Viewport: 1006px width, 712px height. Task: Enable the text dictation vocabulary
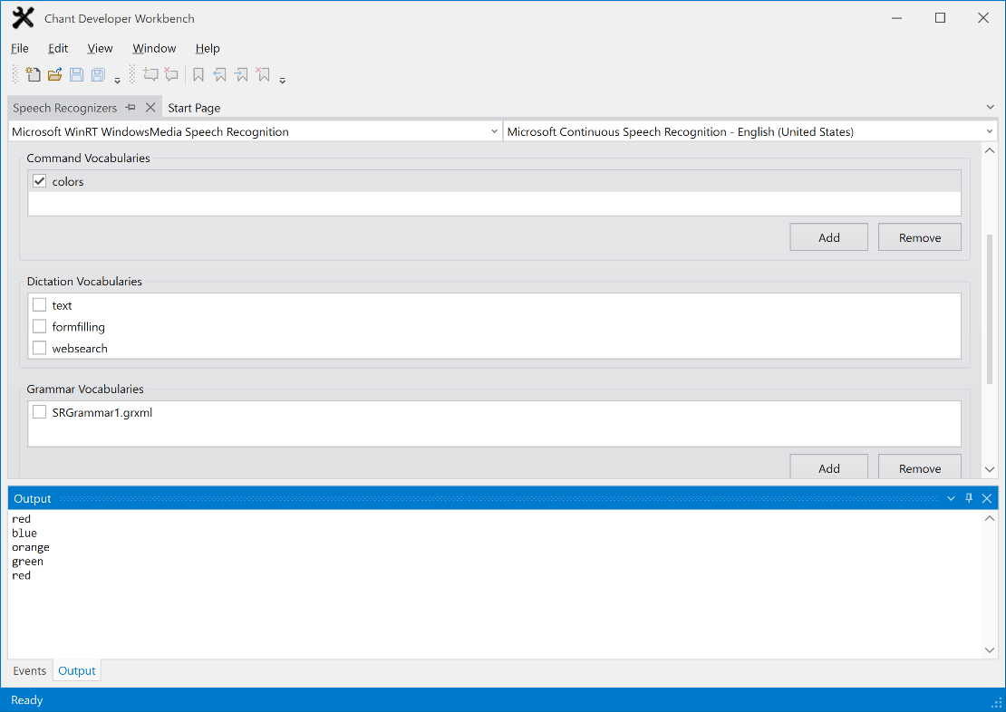click(40, 305)
